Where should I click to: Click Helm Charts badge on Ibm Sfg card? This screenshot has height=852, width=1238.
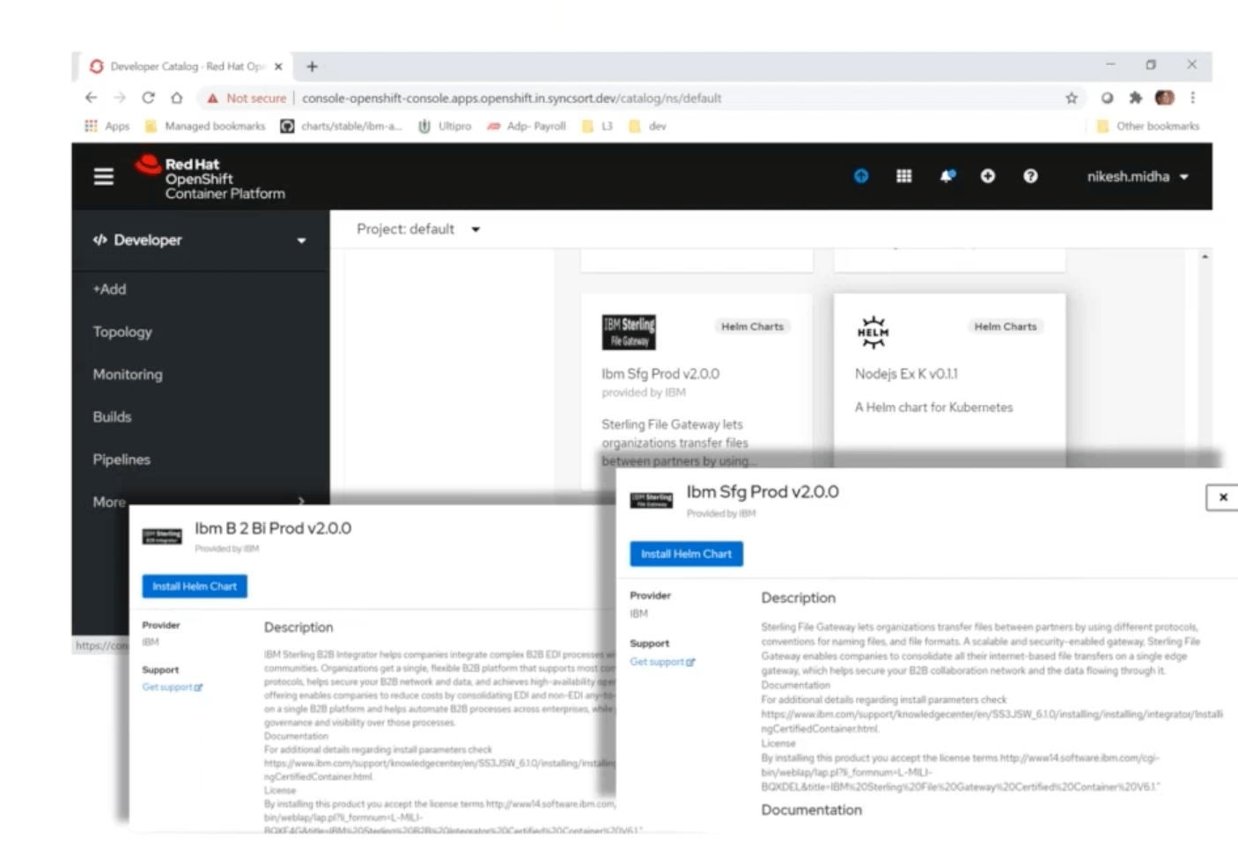click(x=752, y=327)
